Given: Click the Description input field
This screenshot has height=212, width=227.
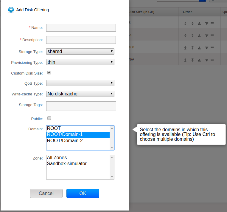Looking at the screenshot, I should click(x=81, y=40).
